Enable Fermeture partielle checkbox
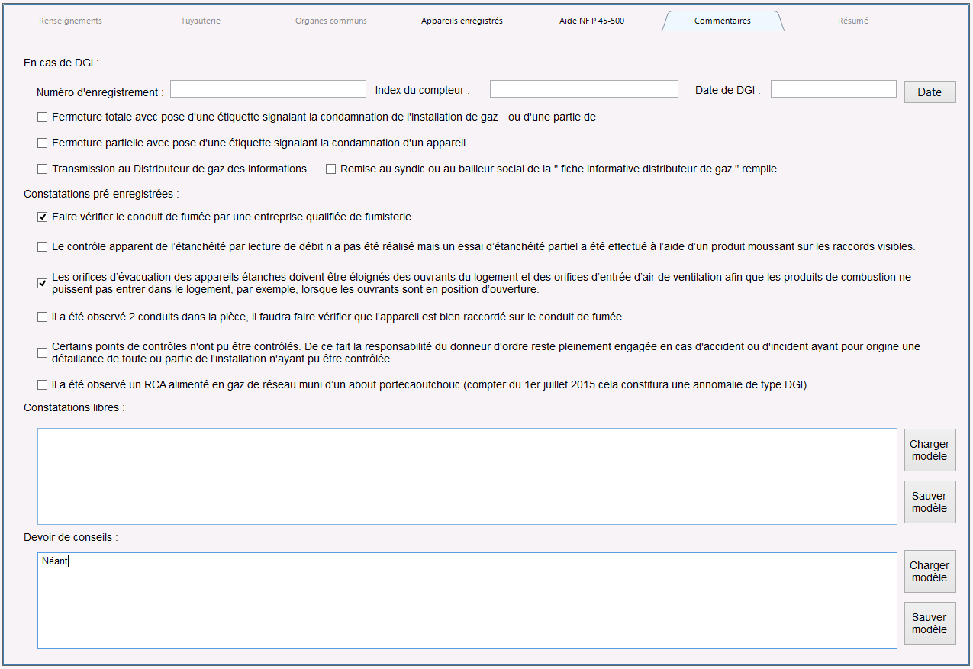Image resolution: width=973 pixels, height=669 pixels. 43,143
